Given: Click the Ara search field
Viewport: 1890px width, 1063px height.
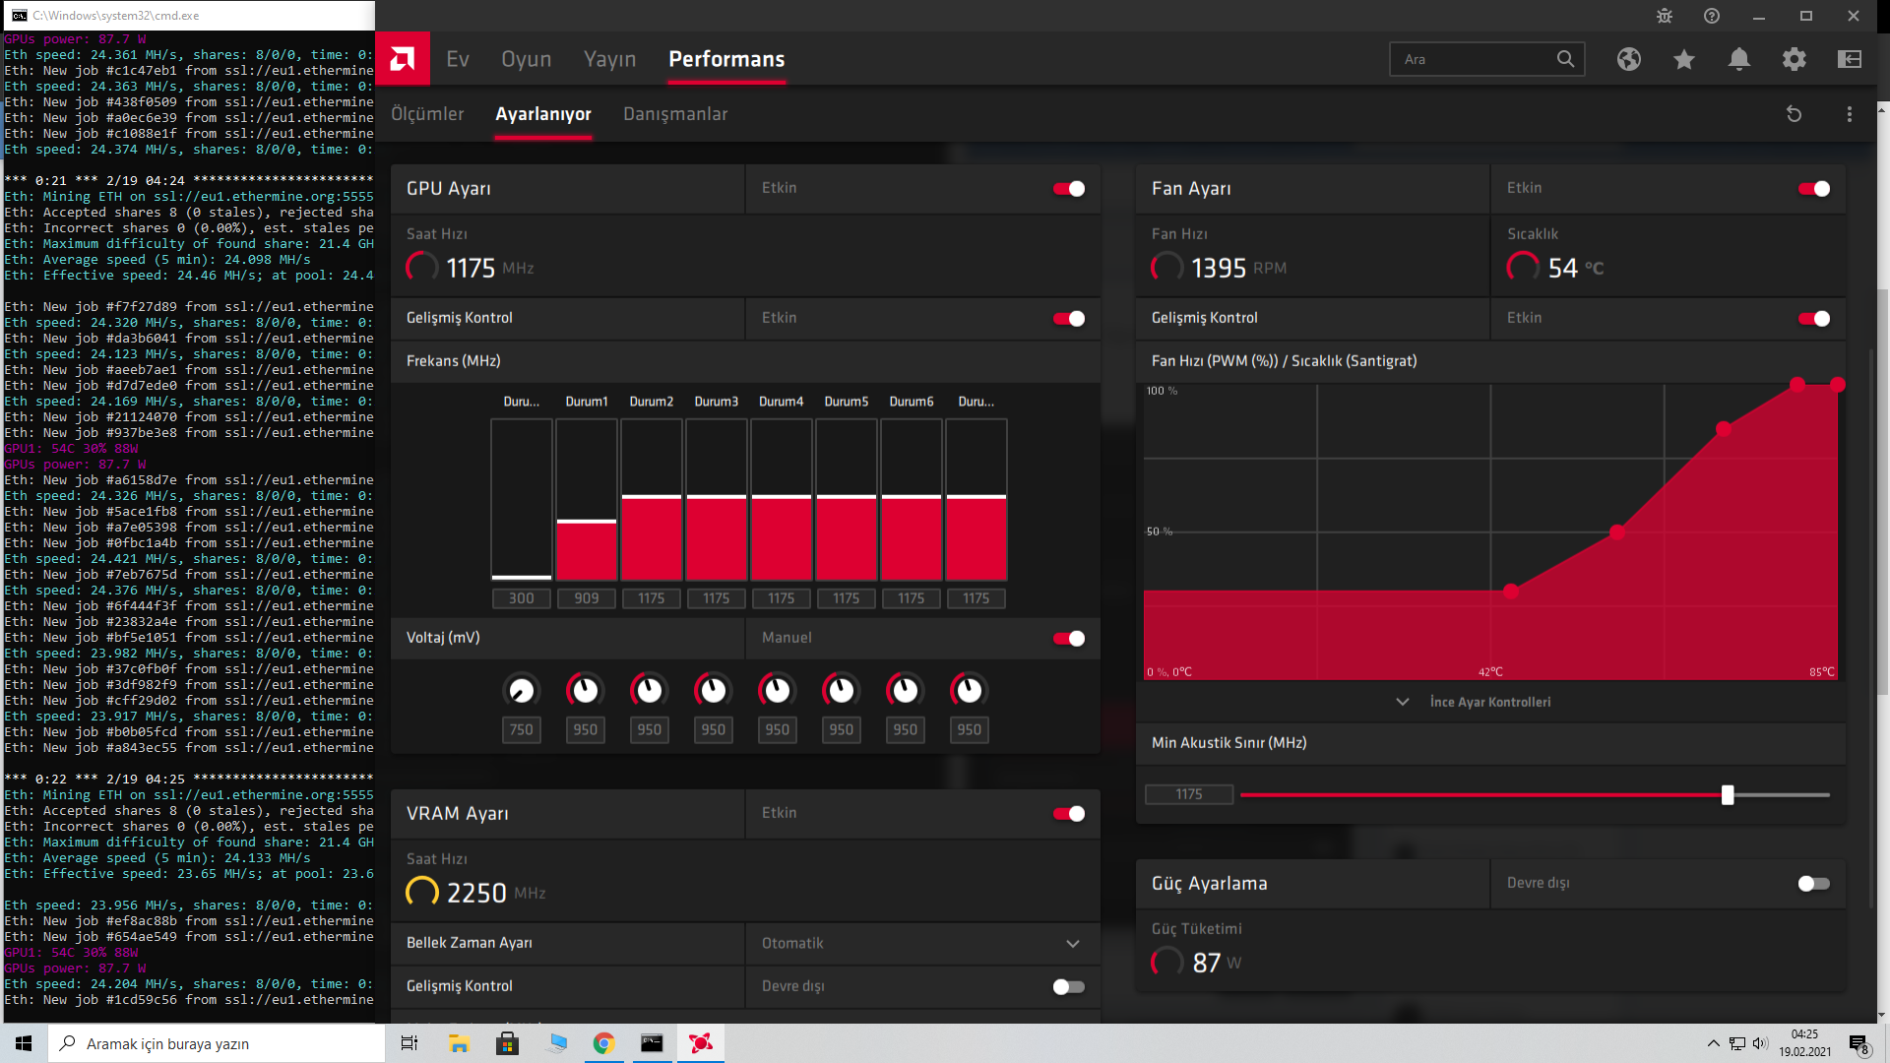Looking at the screenshot, I should click(1472, 59).
